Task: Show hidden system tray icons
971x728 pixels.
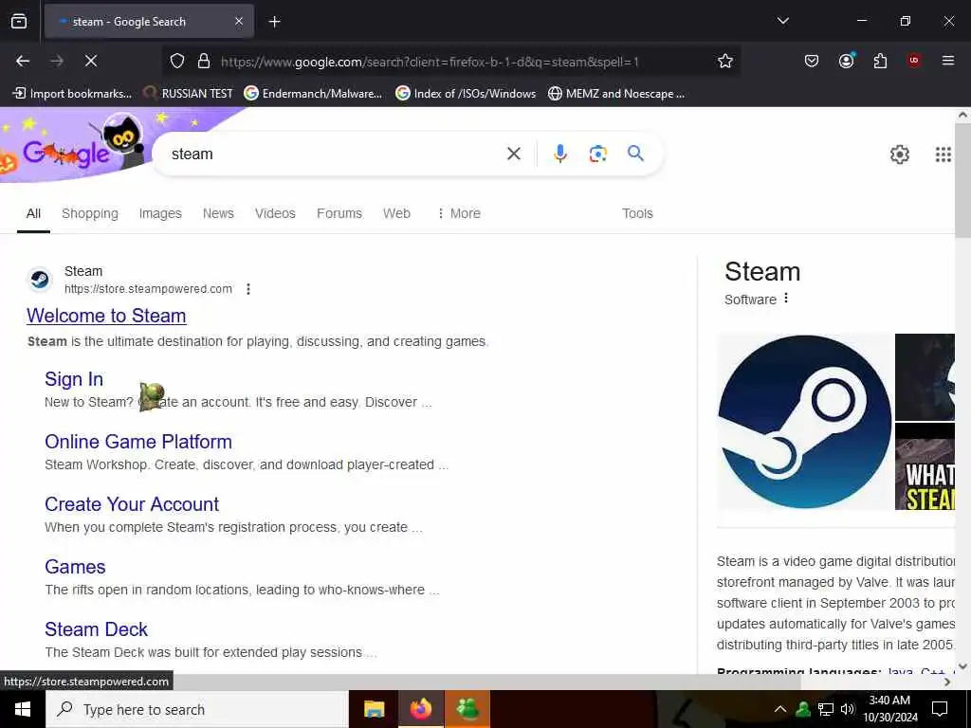Action: 780,709
